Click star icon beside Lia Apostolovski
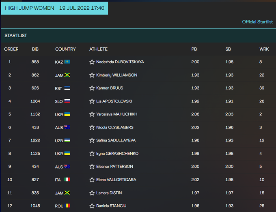276x212 pixels. [x=92, y=101]
